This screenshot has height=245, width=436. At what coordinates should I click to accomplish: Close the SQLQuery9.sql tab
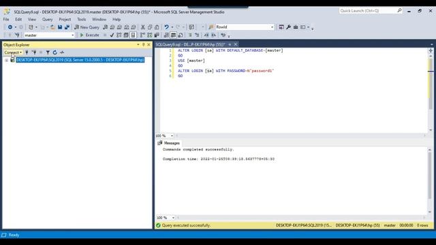(236, 44)
